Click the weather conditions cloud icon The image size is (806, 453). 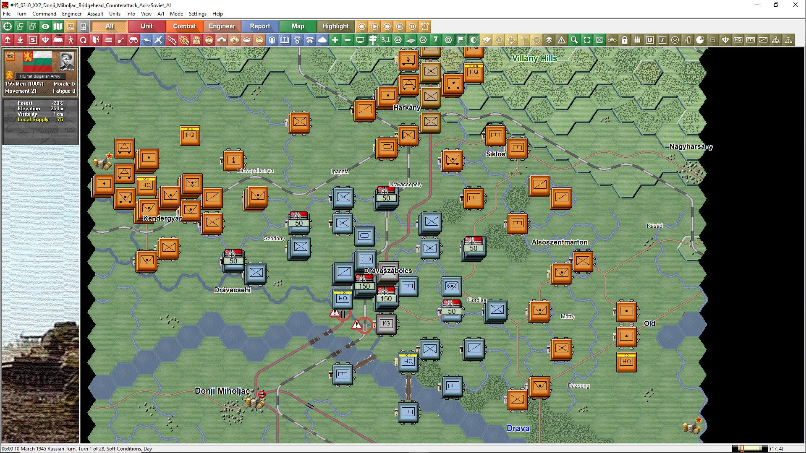322,40
